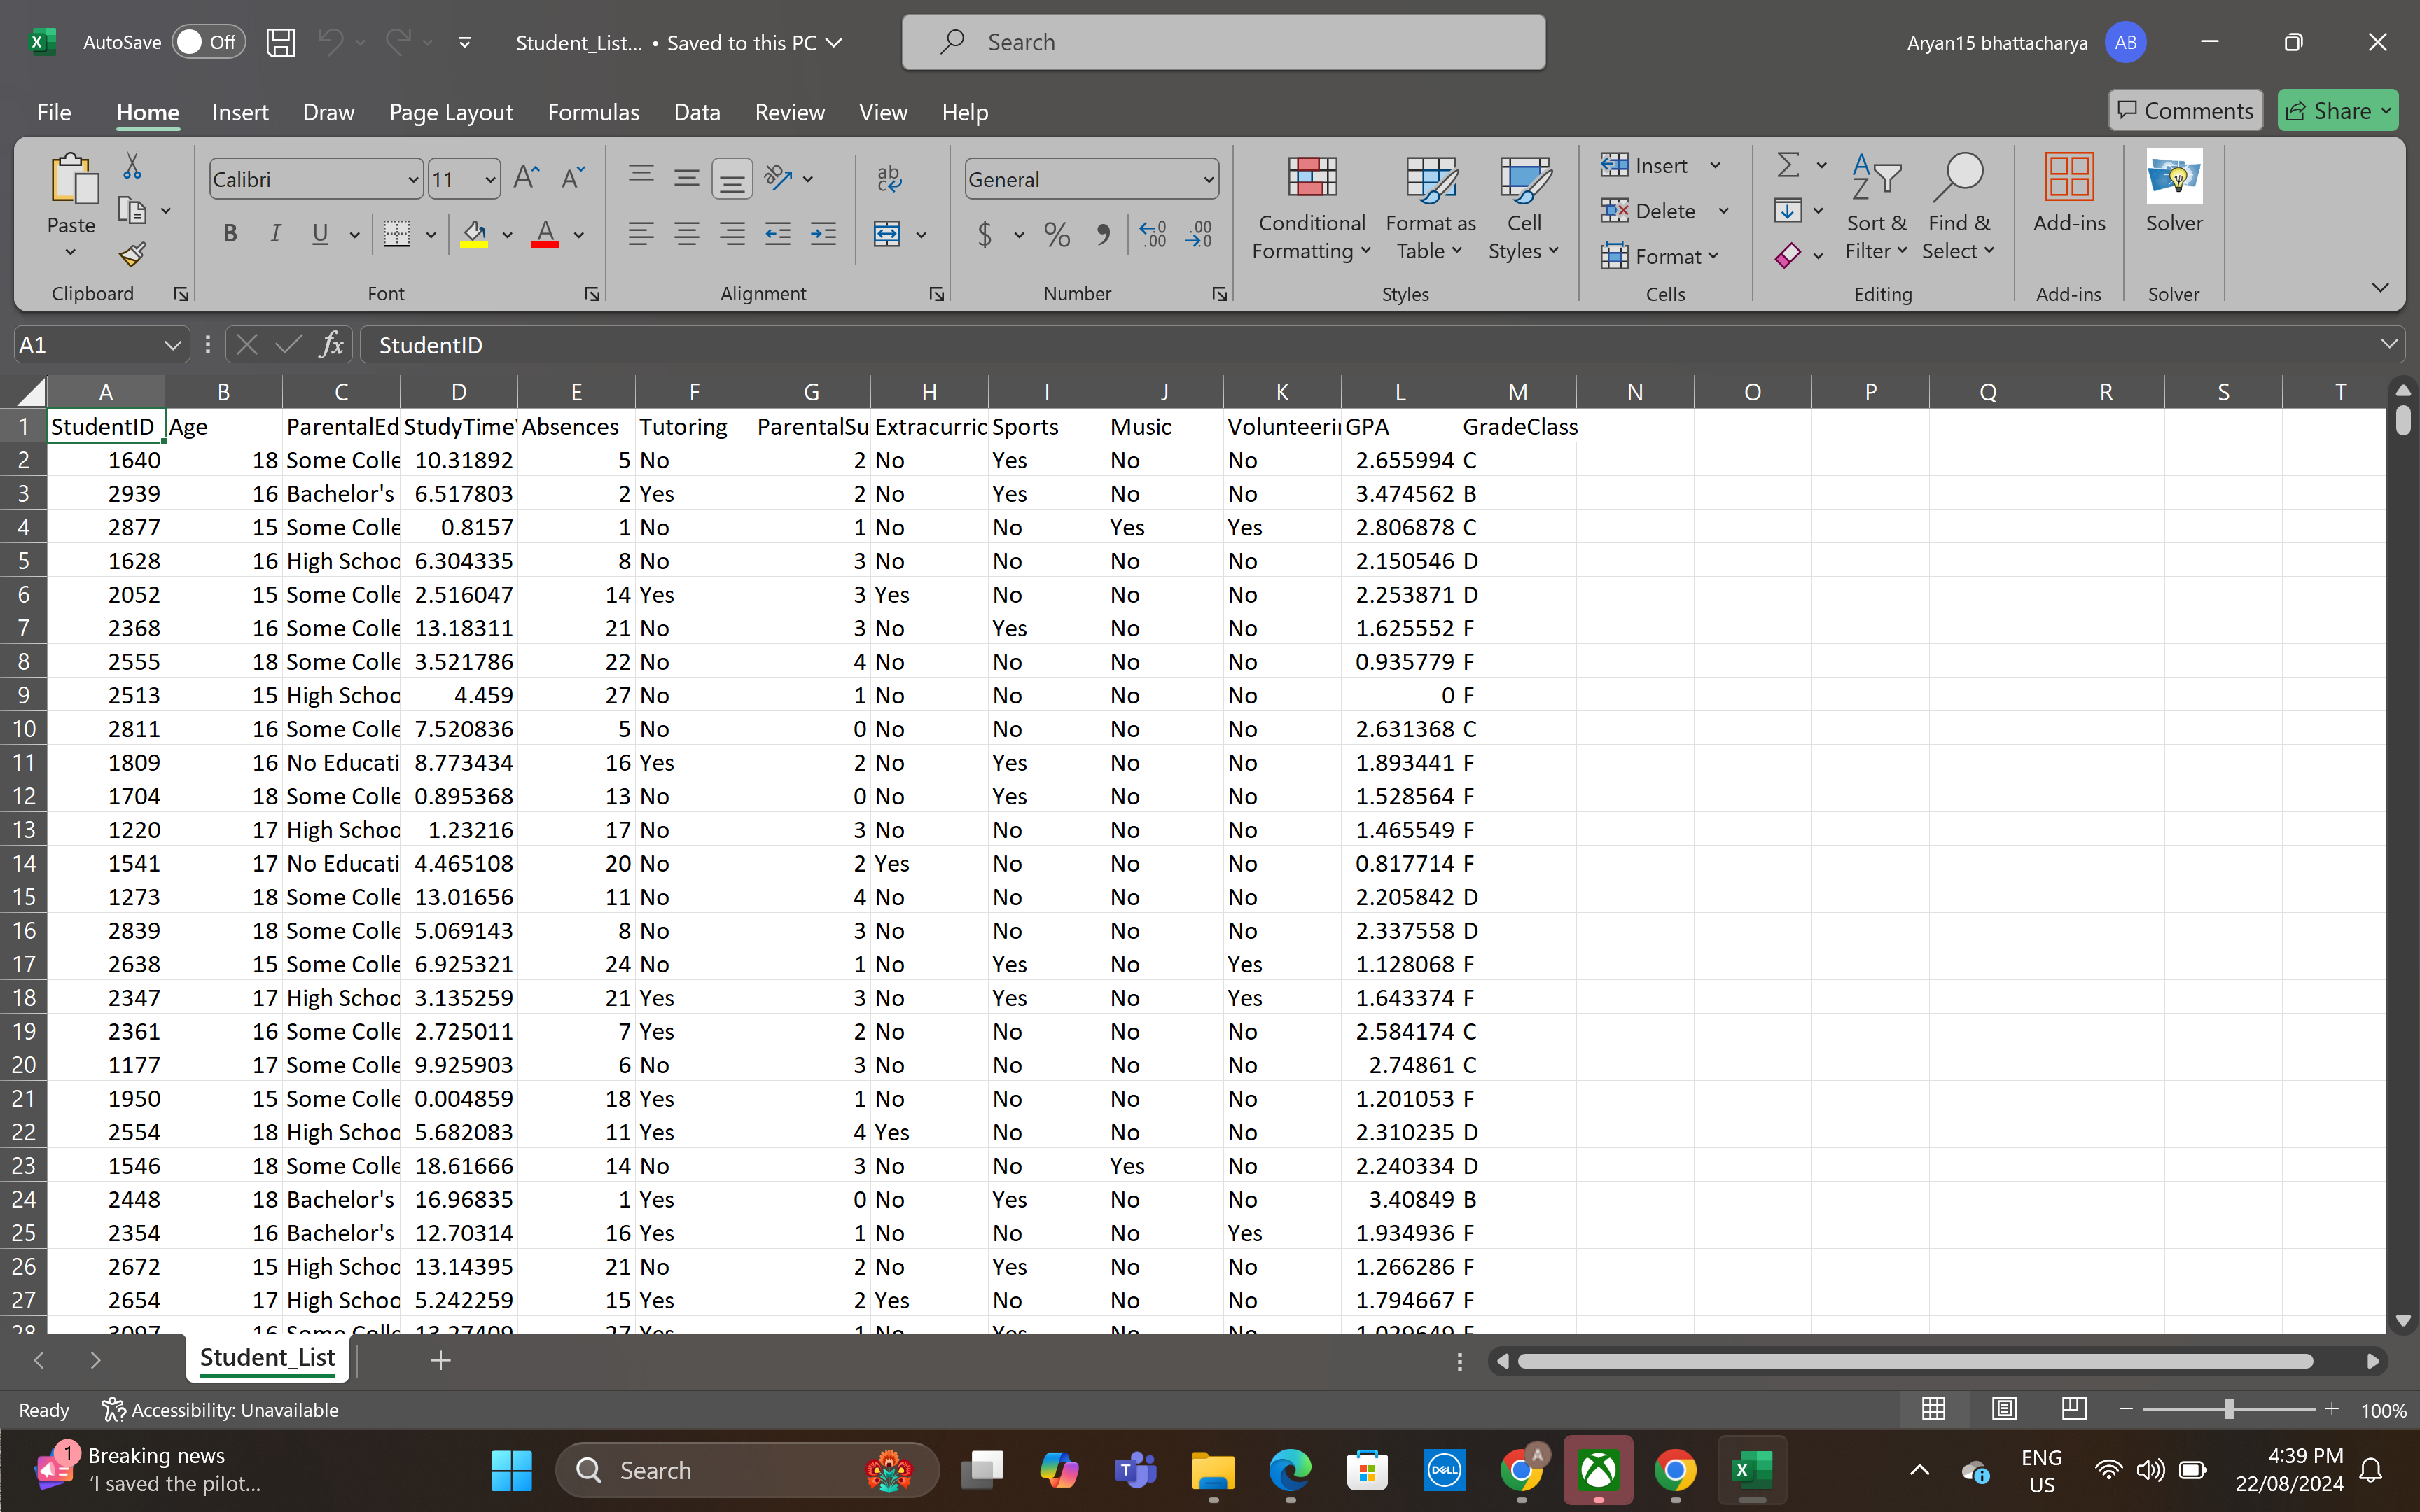Click the new sheet plus button

pos(440,1360)
